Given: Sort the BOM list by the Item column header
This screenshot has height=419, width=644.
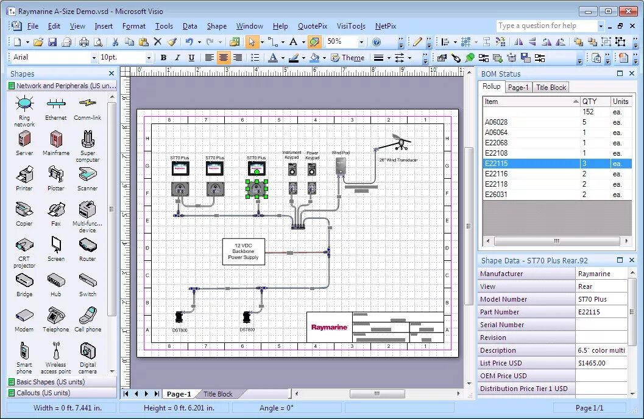Looking at the screenshot, I should pyautogui.click(x=531, y=102).
